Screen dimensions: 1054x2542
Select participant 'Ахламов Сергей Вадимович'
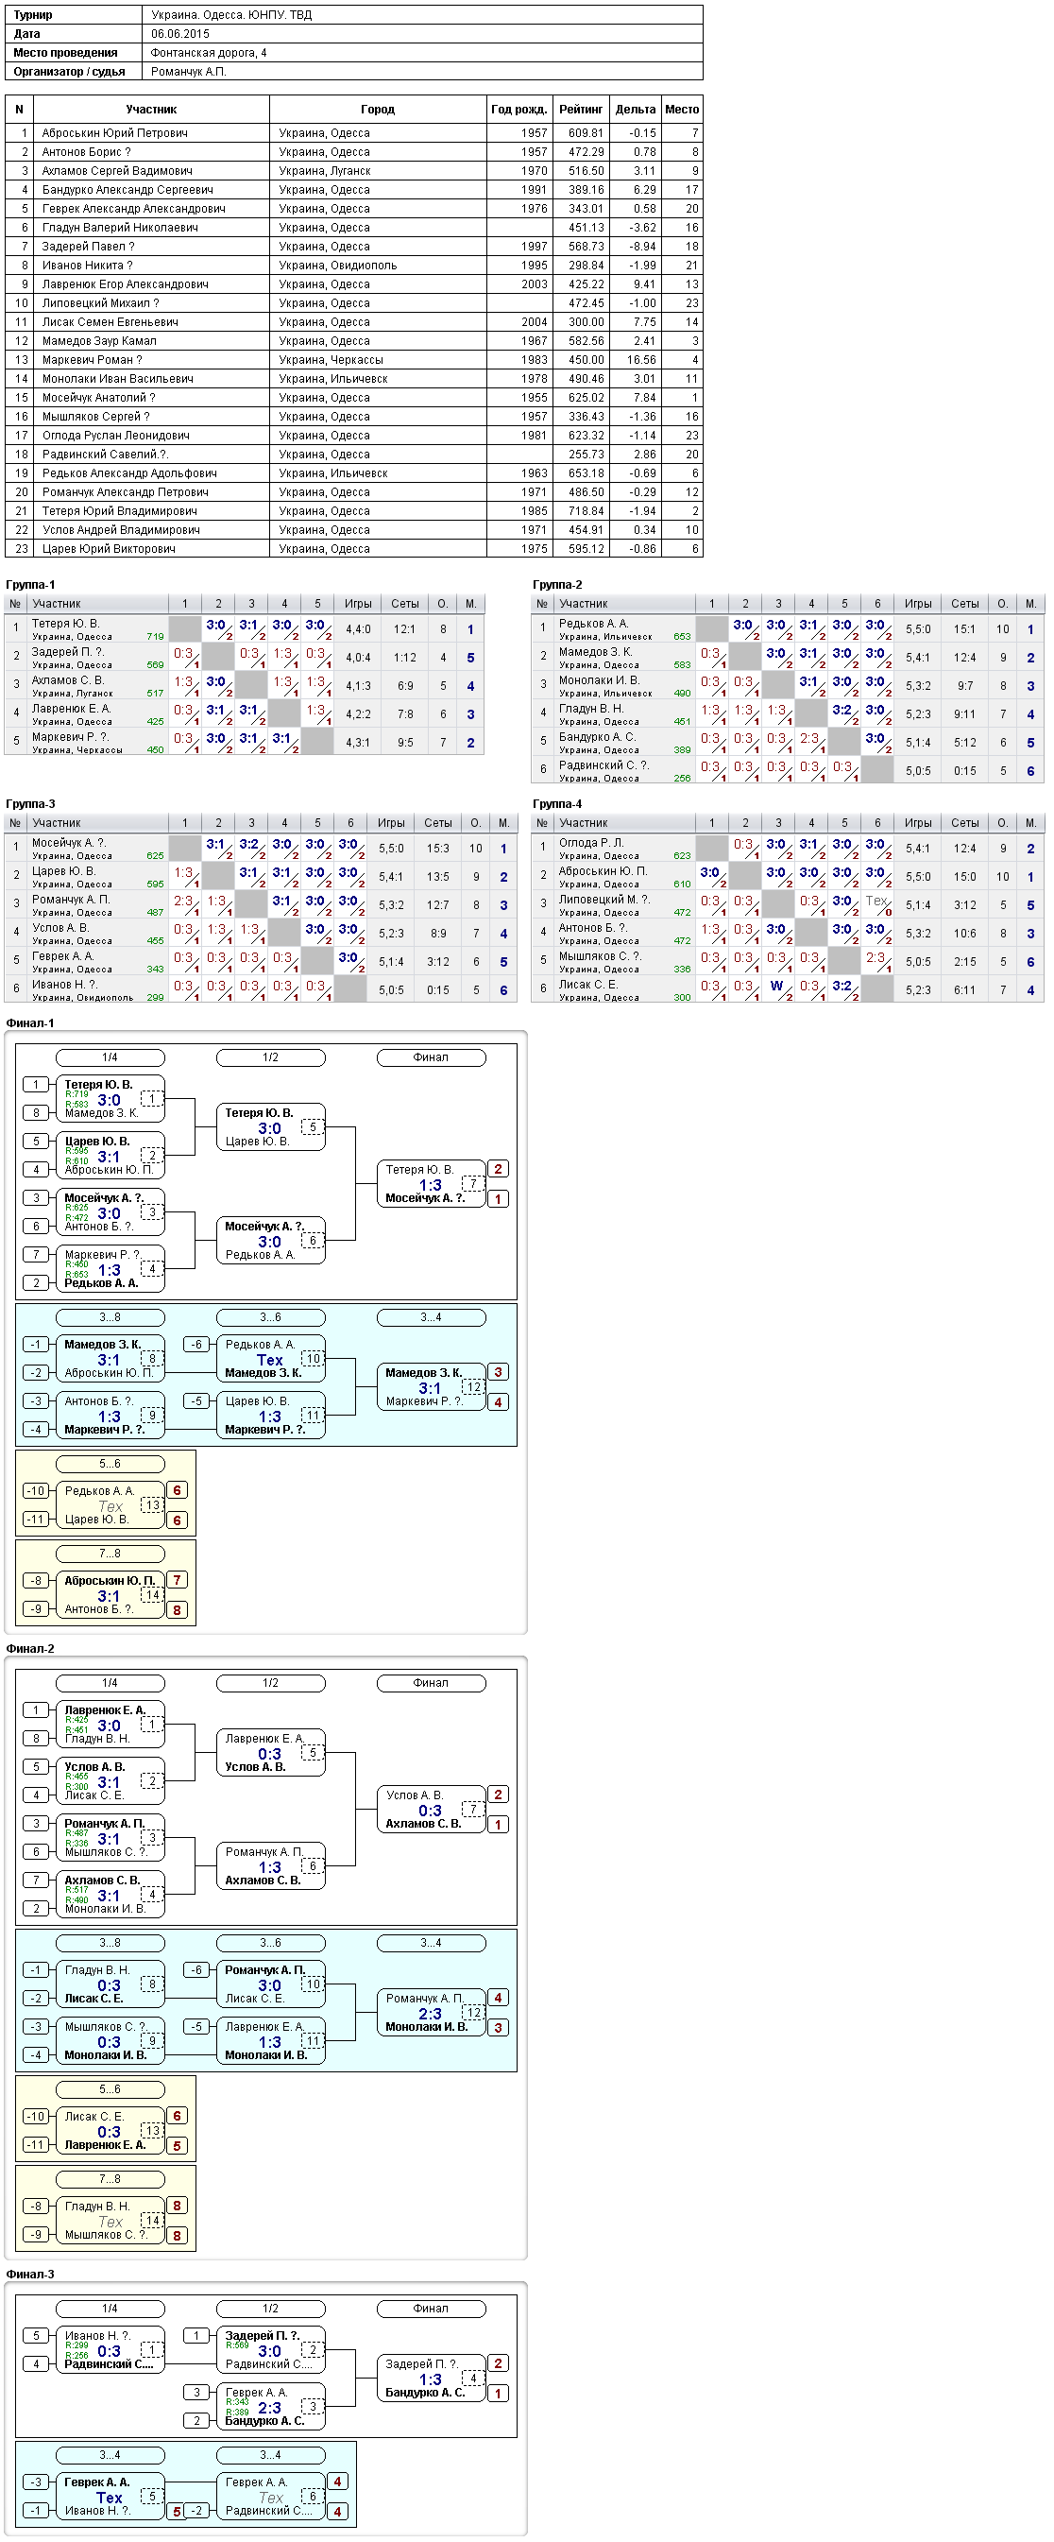(117, 171)
